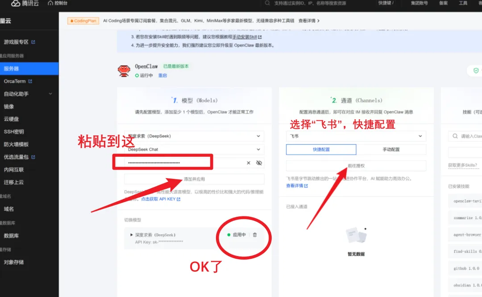Clear the API key with the X icon
The height and width of the screenshot is (297, 482).
[249, 163]
